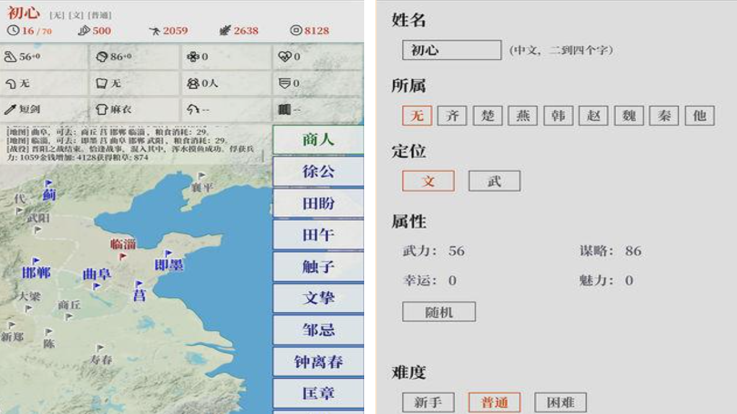Click the 寿春 city label on map
This screenshot has height=414, width=737.
101,359
